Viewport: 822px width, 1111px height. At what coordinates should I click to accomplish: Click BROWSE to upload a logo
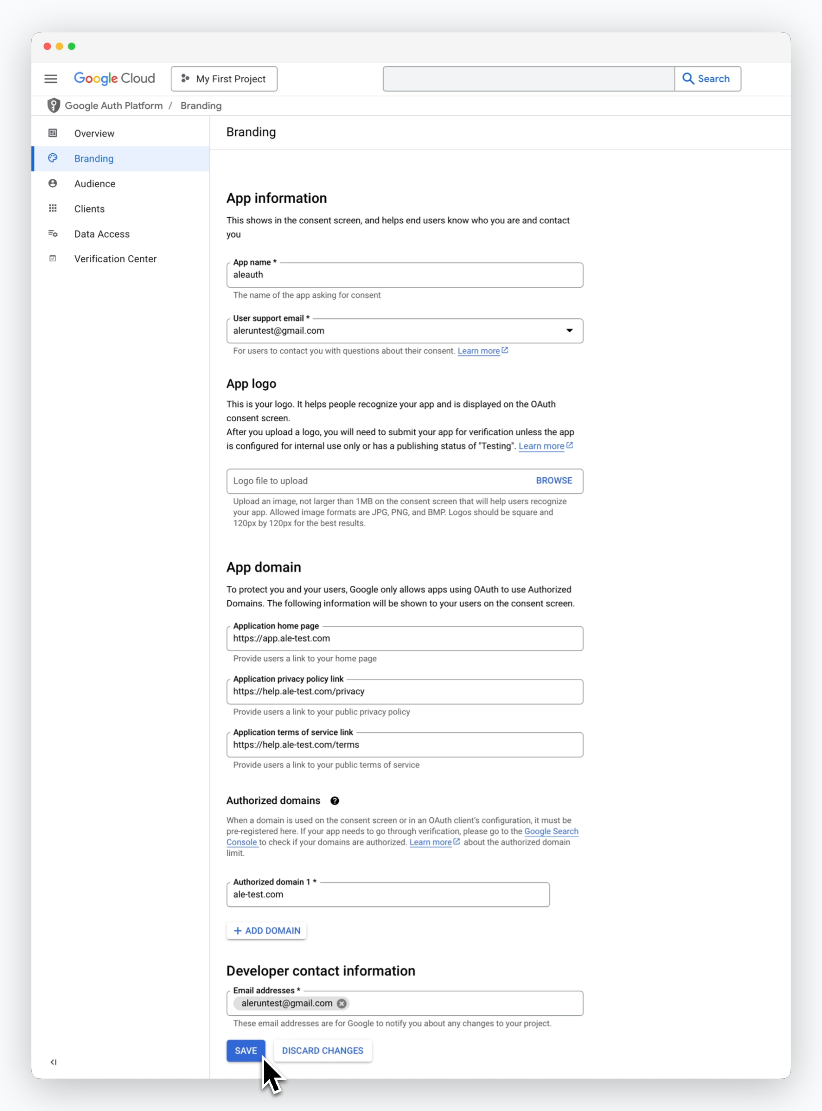pos(554,480)
